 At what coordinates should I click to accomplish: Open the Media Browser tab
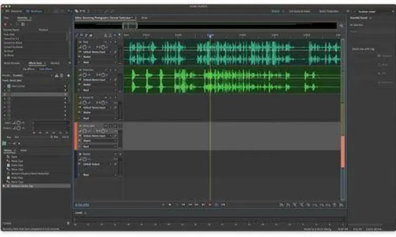12,63
